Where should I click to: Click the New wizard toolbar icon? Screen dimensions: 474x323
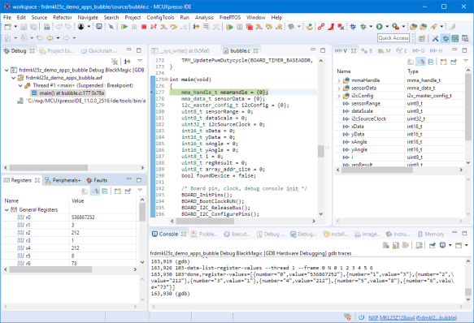8,27
